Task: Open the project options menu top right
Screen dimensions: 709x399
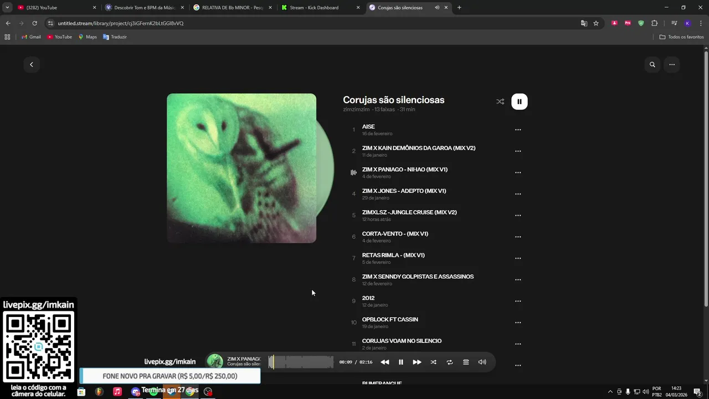Action: pyautogui.click(x=672, y=65)
